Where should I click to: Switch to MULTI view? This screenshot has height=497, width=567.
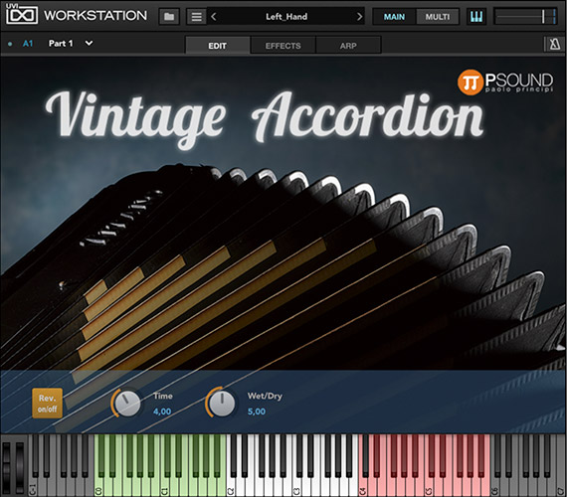click(437, 17)
